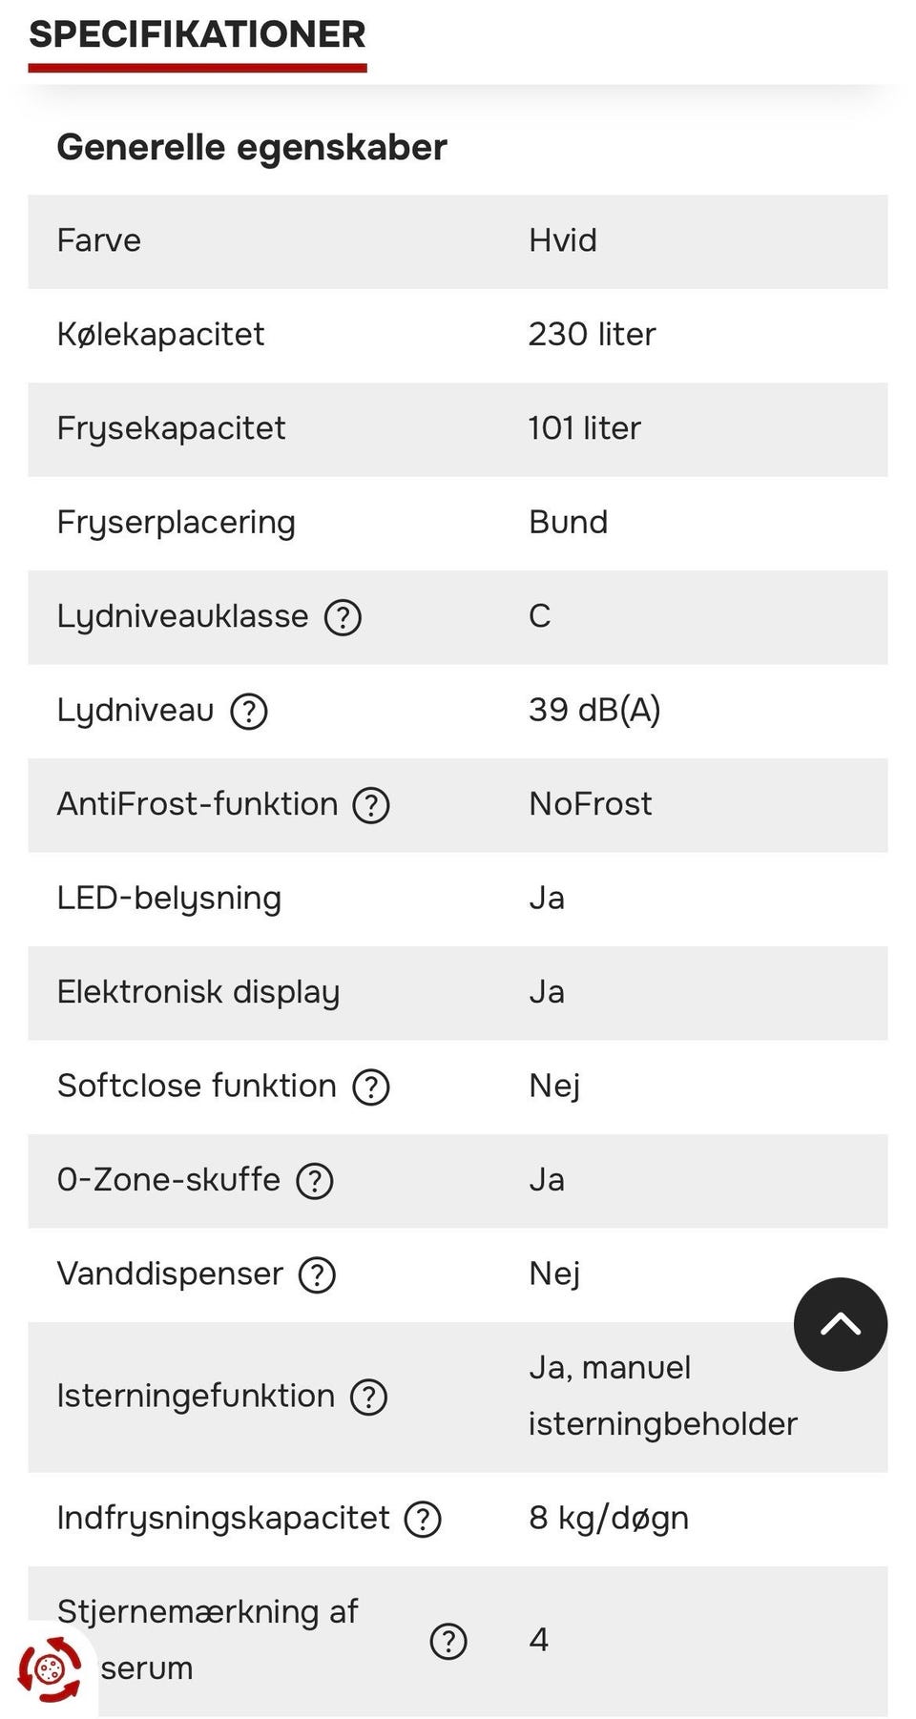Screen dimensions: 916x1719
Task: Click the Lydniveau help question mark
Action: tap(249, 712)
